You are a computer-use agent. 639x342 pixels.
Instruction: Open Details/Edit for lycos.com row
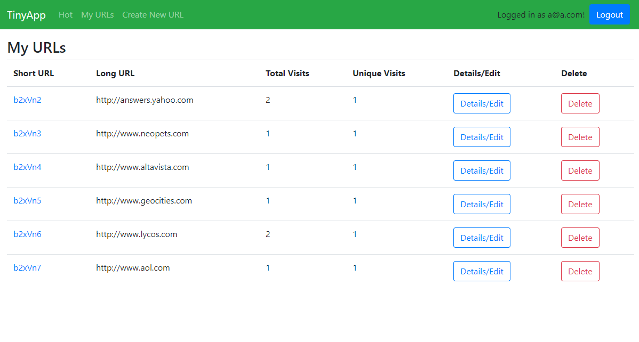tap(482, 238)
